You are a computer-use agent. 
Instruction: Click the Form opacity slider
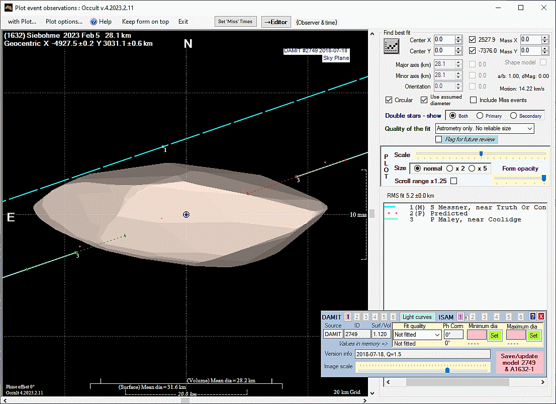click(520, 178)
